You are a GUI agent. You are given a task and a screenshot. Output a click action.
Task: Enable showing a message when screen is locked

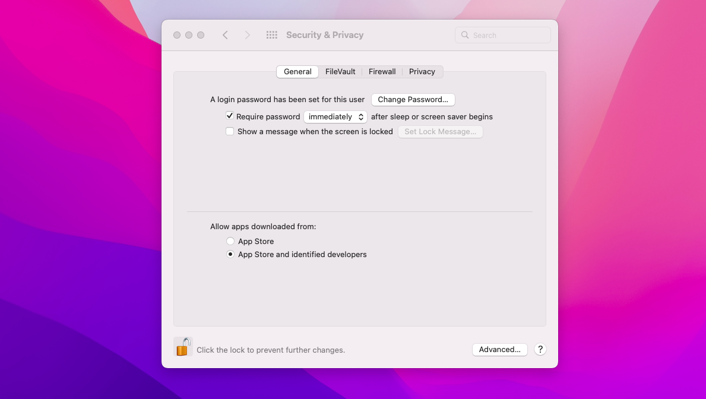coord(230,131)
